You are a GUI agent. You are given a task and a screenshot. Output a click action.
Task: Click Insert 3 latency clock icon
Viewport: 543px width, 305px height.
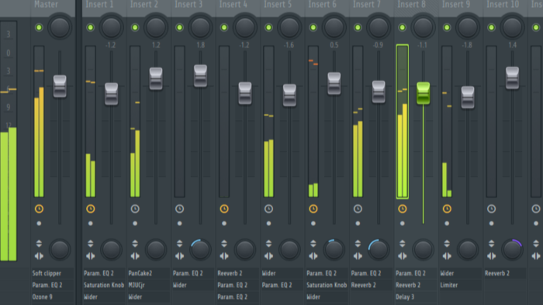point(179,209)
